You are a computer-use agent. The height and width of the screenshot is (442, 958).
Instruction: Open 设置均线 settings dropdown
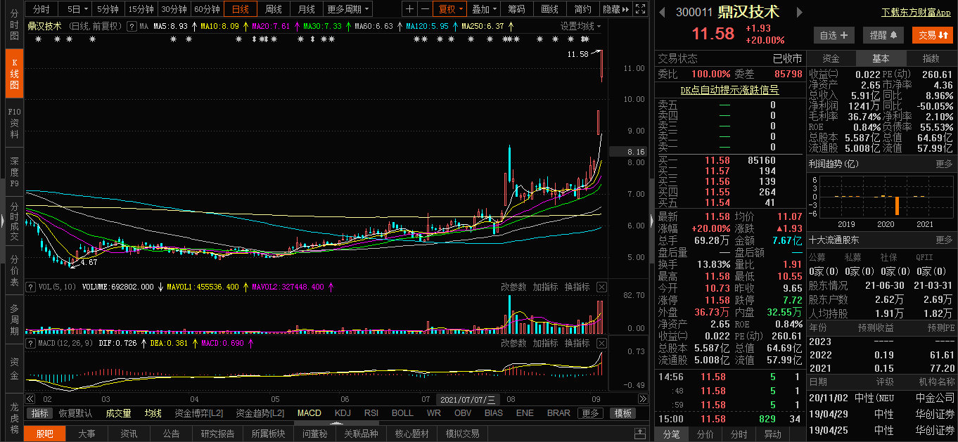tap(581, 26)
